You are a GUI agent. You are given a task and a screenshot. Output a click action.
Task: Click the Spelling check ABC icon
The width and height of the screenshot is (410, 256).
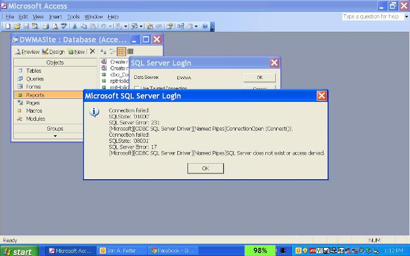coord(64,26)
